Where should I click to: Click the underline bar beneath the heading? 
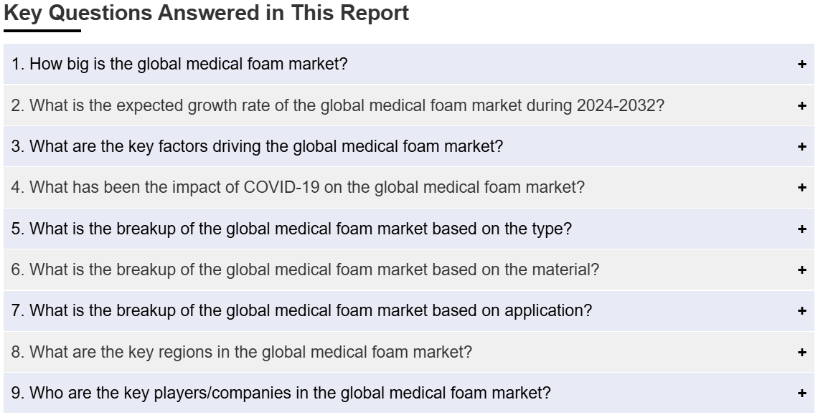[x=42, y=31]
